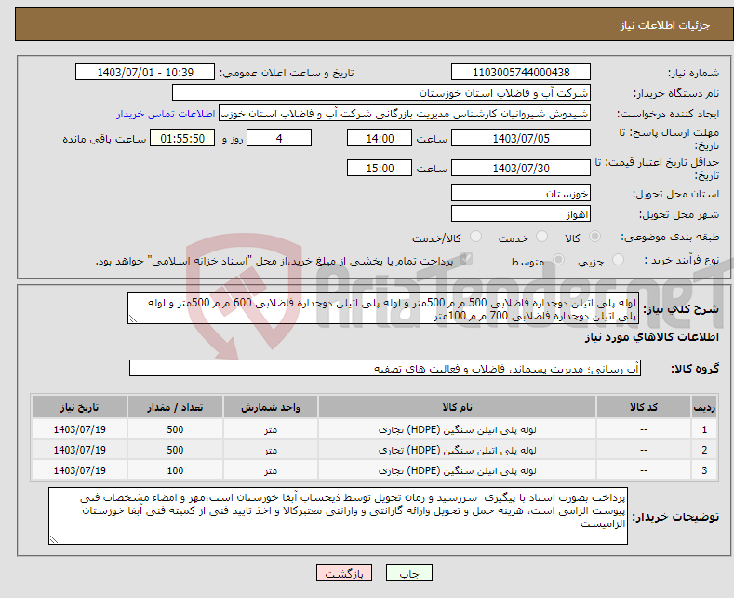Click the price validity date 1403/07/30 field

[521, 168]
